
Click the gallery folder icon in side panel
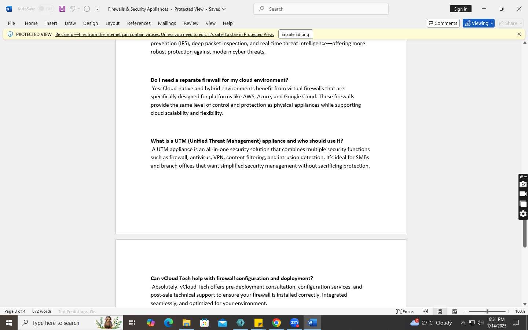[523, 204]
